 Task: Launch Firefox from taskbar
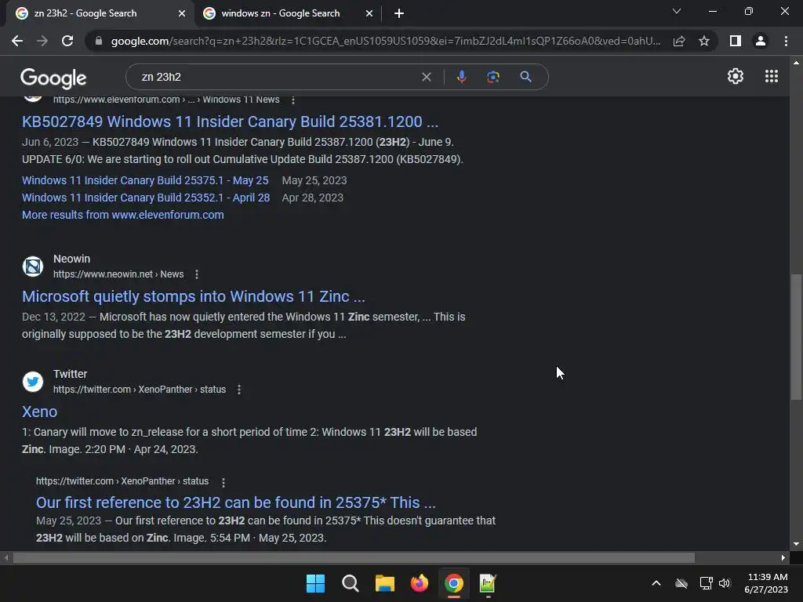point(420,583)
